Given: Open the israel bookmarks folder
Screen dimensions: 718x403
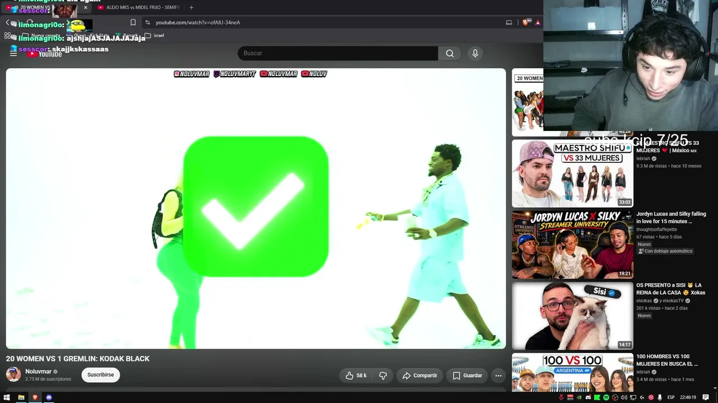Looking at the screenshot, I should pos(154,35).
